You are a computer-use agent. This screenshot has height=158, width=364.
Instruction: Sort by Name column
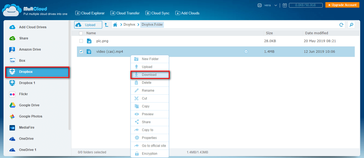[x=91, y=33]
